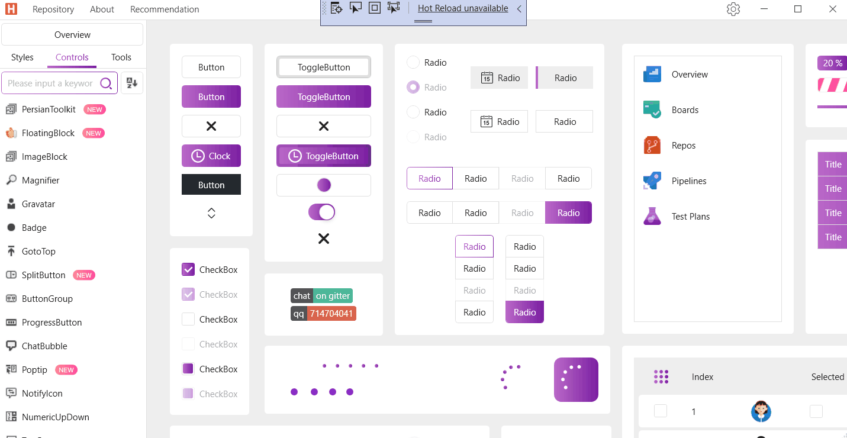
Task: Click the Overview button at top of sidebar
Action: pos(72,35)
